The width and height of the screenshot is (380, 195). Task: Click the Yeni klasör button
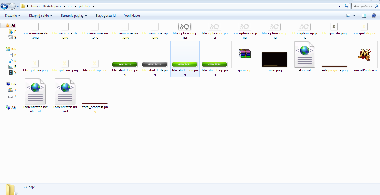click(132, 16)
